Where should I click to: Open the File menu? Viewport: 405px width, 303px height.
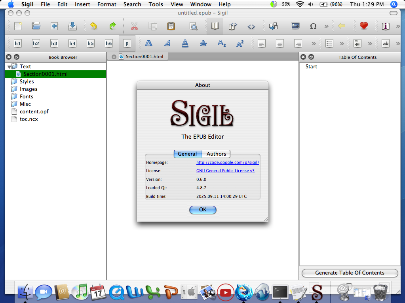45,4
